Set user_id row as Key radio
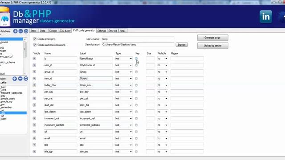The height and width of the screenshot is (160, 285). pos(136,65)
